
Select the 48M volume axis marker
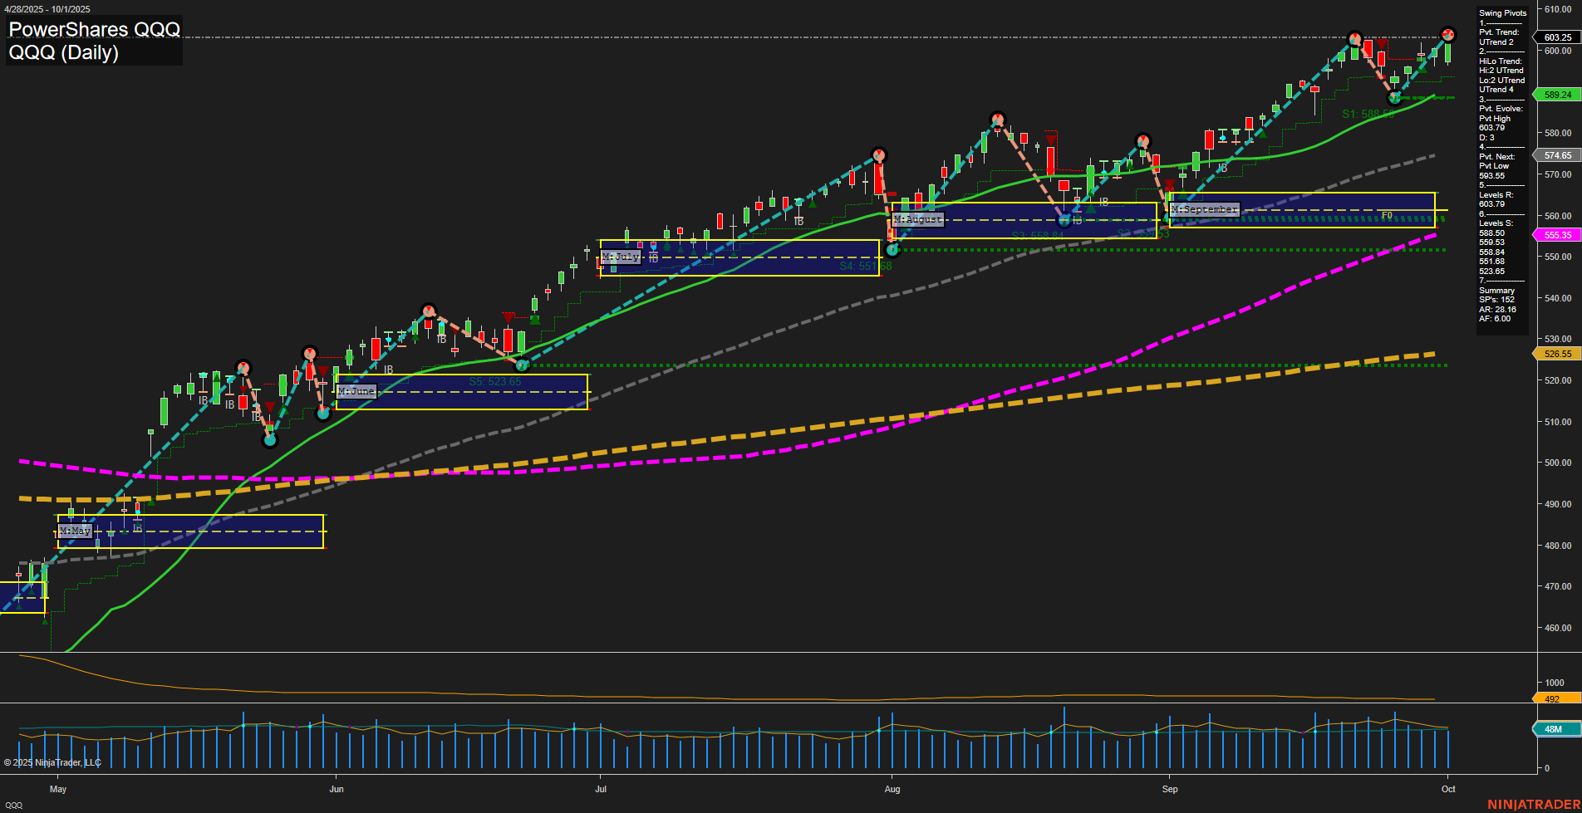(x=1554, y=729)
